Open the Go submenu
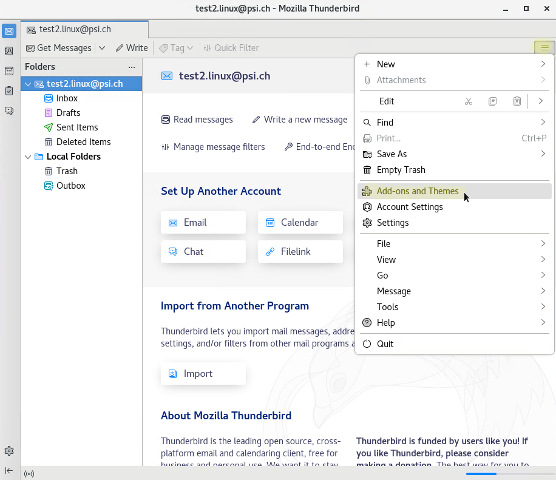 click(x=455, y=275)
